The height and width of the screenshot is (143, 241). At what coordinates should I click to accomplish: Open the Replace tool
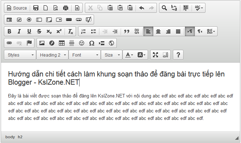[174, 8]
